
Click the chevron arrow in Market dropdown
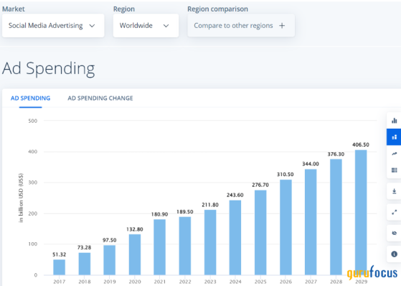click(x=92, y=26)
